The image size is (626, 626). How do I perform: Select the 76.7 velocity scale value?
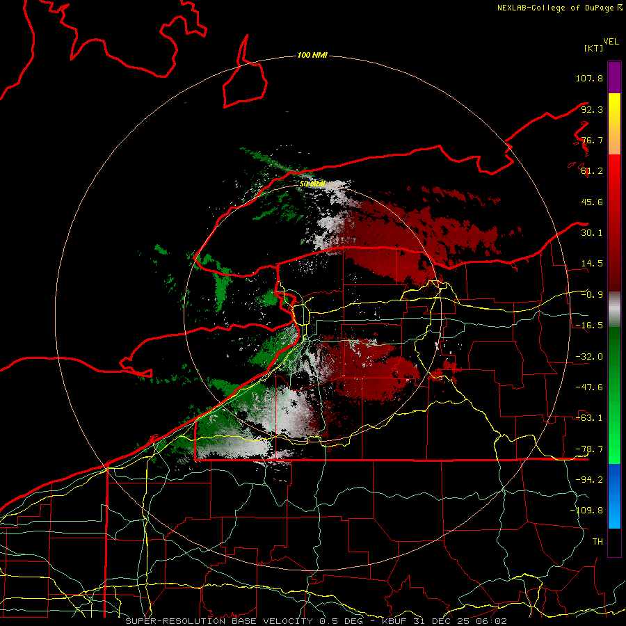coord(592,140)
